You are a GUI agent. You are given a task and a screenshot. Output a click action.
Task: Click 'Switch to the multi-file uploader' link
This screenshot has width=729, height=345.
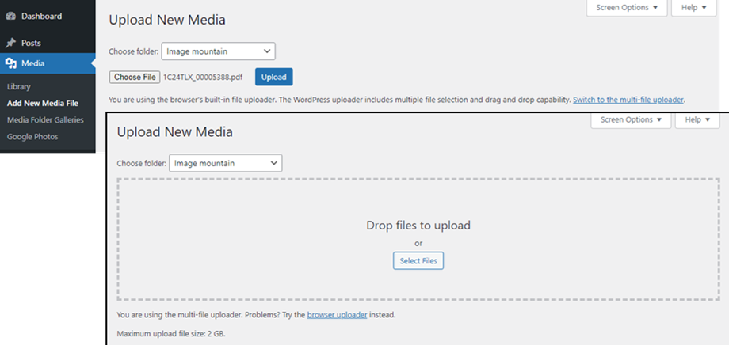[628, 100]
